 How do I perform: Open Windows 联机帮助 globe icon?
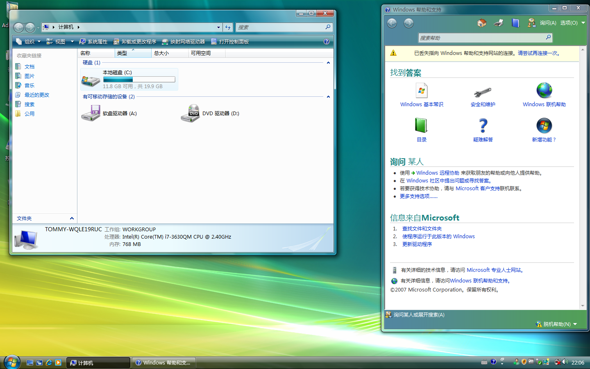pos(544,90)
